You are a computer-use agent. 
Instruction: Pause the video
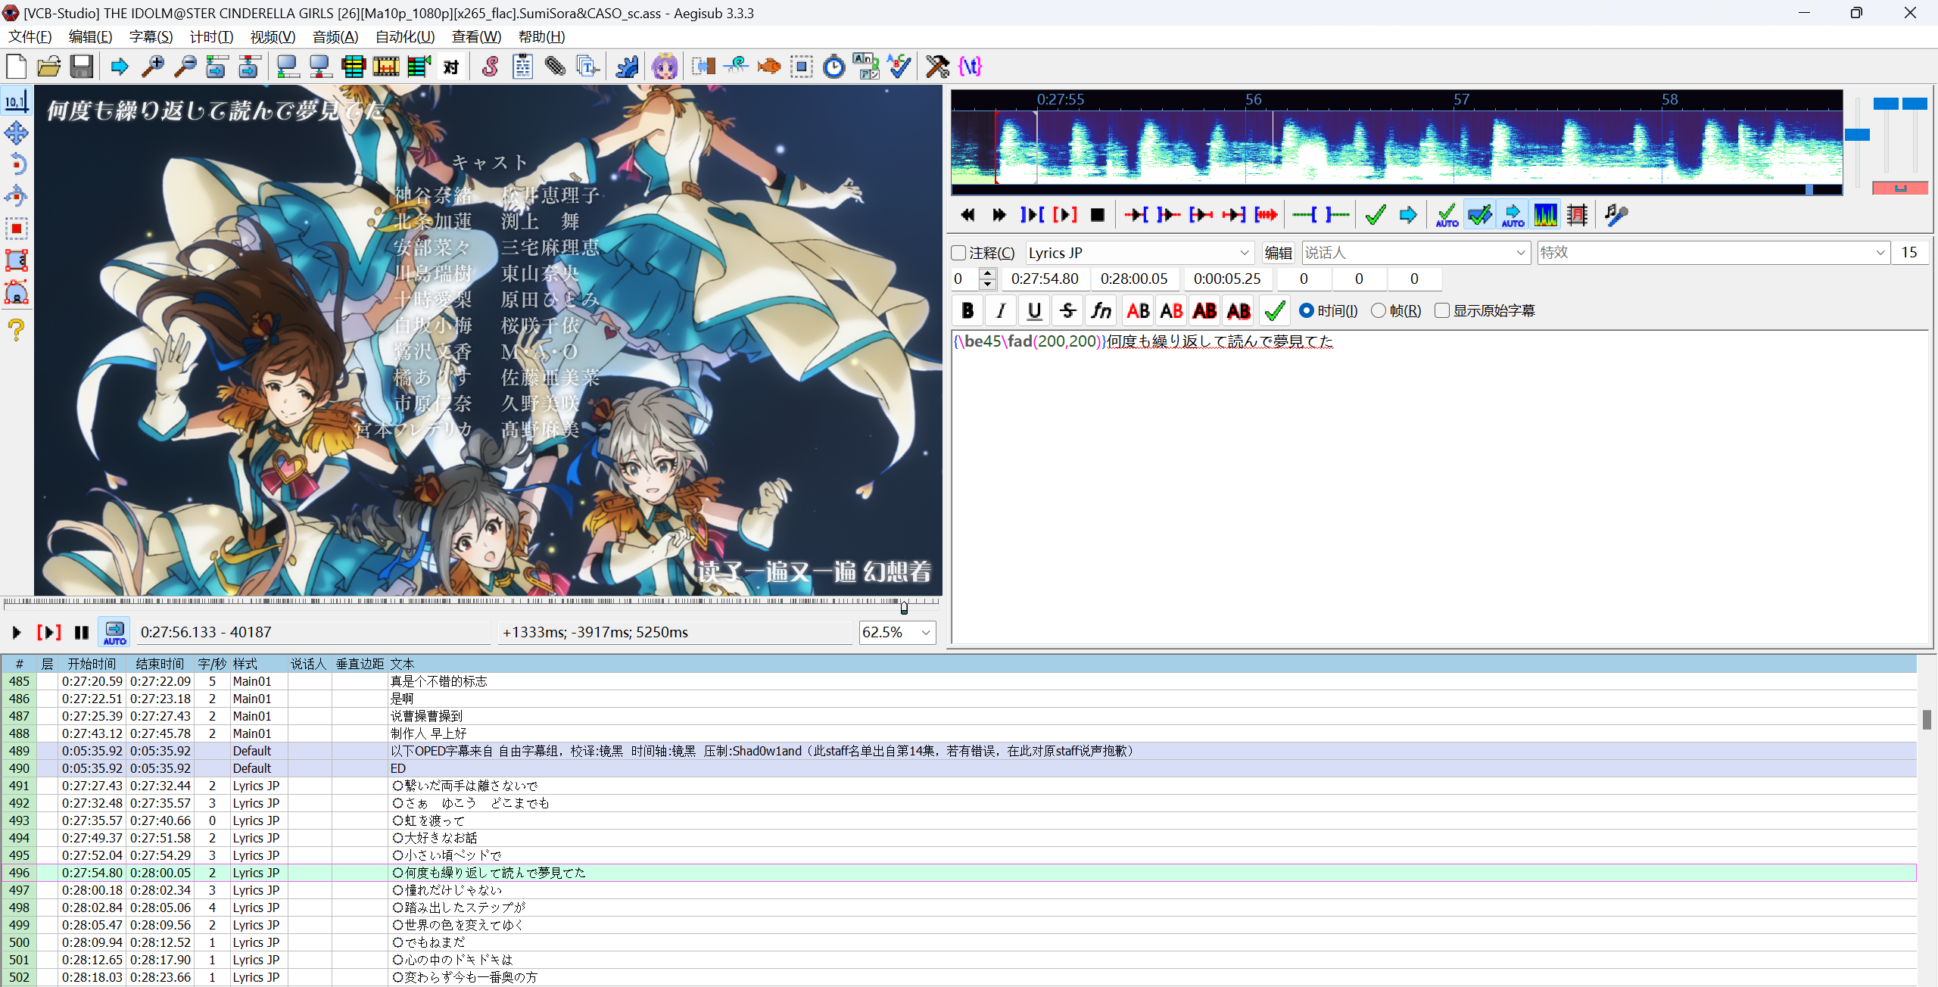coord(82,633)
